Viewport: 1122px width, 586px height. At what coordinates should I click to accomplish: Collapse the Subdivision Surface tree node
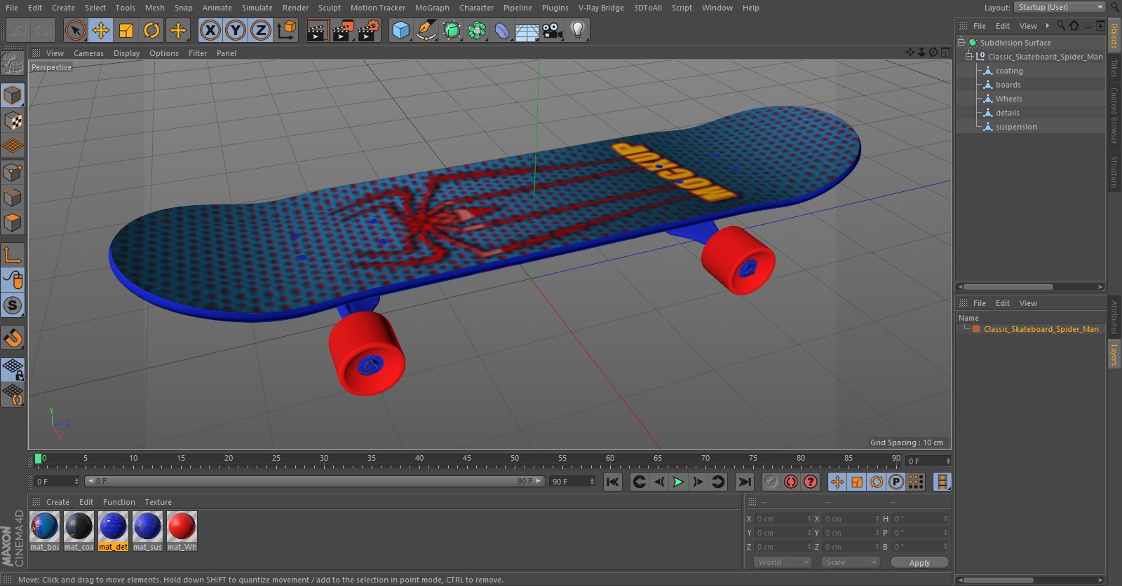point(961,42)
